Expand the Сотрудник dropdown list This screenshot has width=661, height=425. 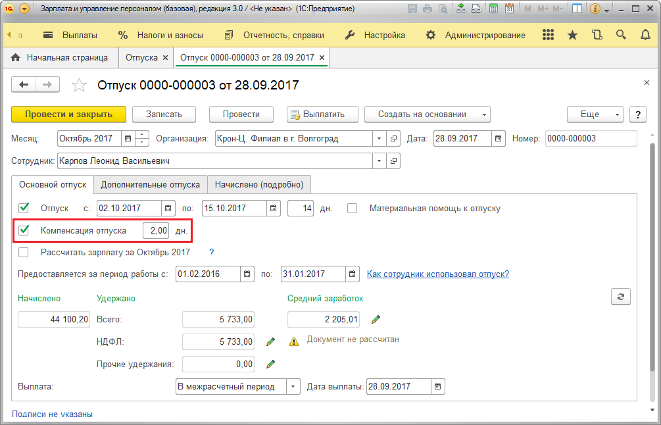point(379,161)
